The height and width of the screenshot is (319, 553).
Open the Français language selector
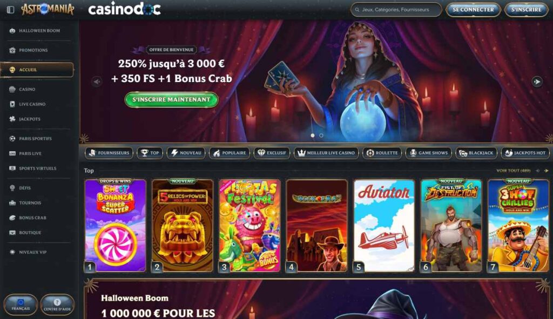tap(21, 304)
